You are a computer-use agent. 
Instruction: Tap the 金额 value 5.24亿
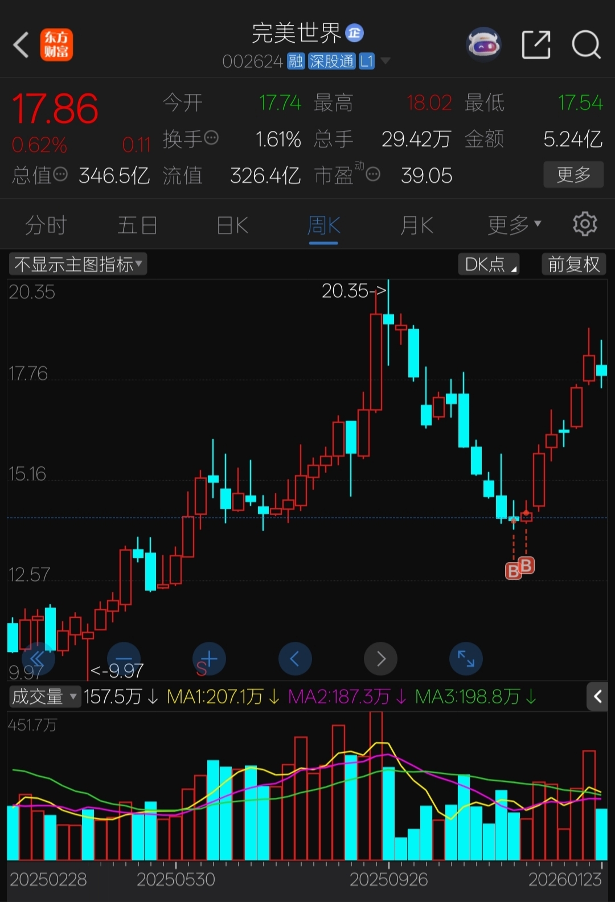point(573,139)
